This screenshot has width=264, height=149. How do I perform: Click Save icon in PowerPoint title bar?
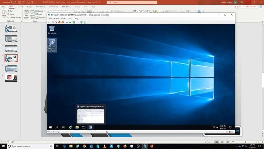19,2
